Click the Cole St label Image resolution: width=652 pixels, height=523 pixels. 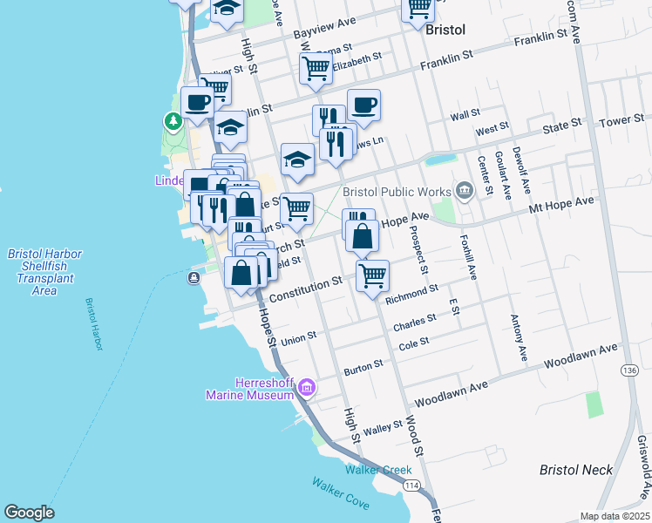[414, 343]
